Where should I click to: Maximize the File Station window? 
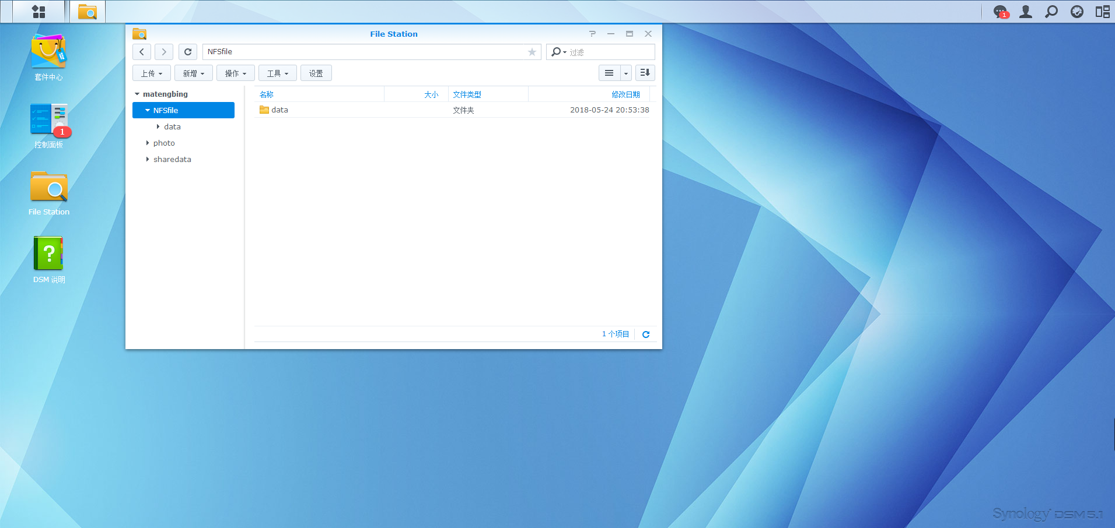[630, 34]
